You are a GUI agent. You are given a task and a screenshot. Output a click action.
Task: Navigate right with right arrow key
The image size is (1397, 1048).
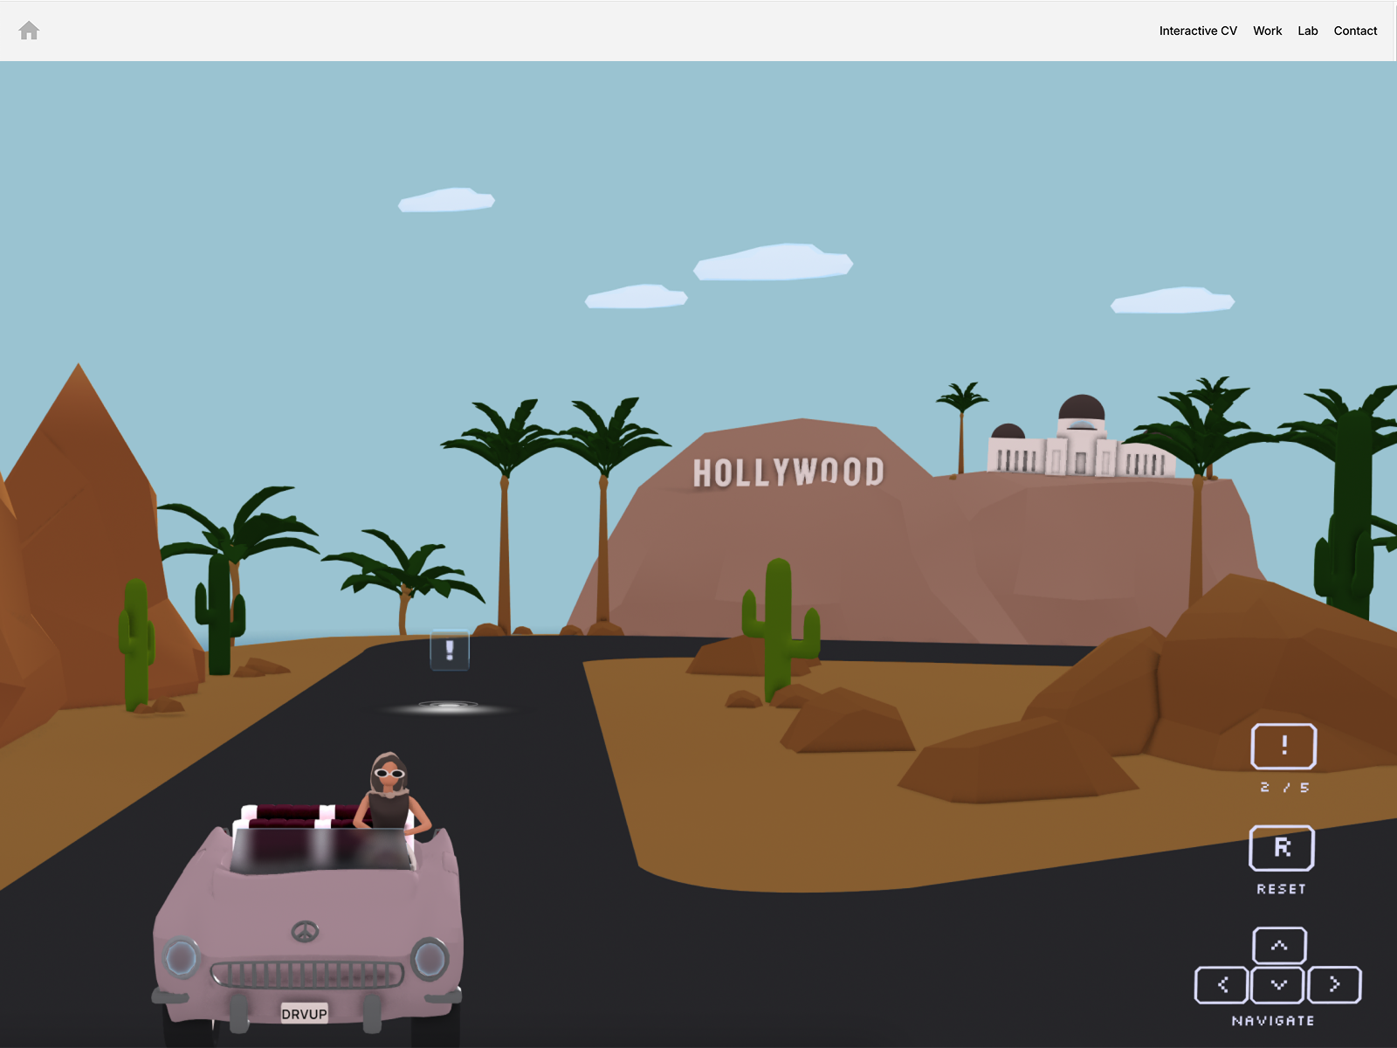tap(1334, 985)
